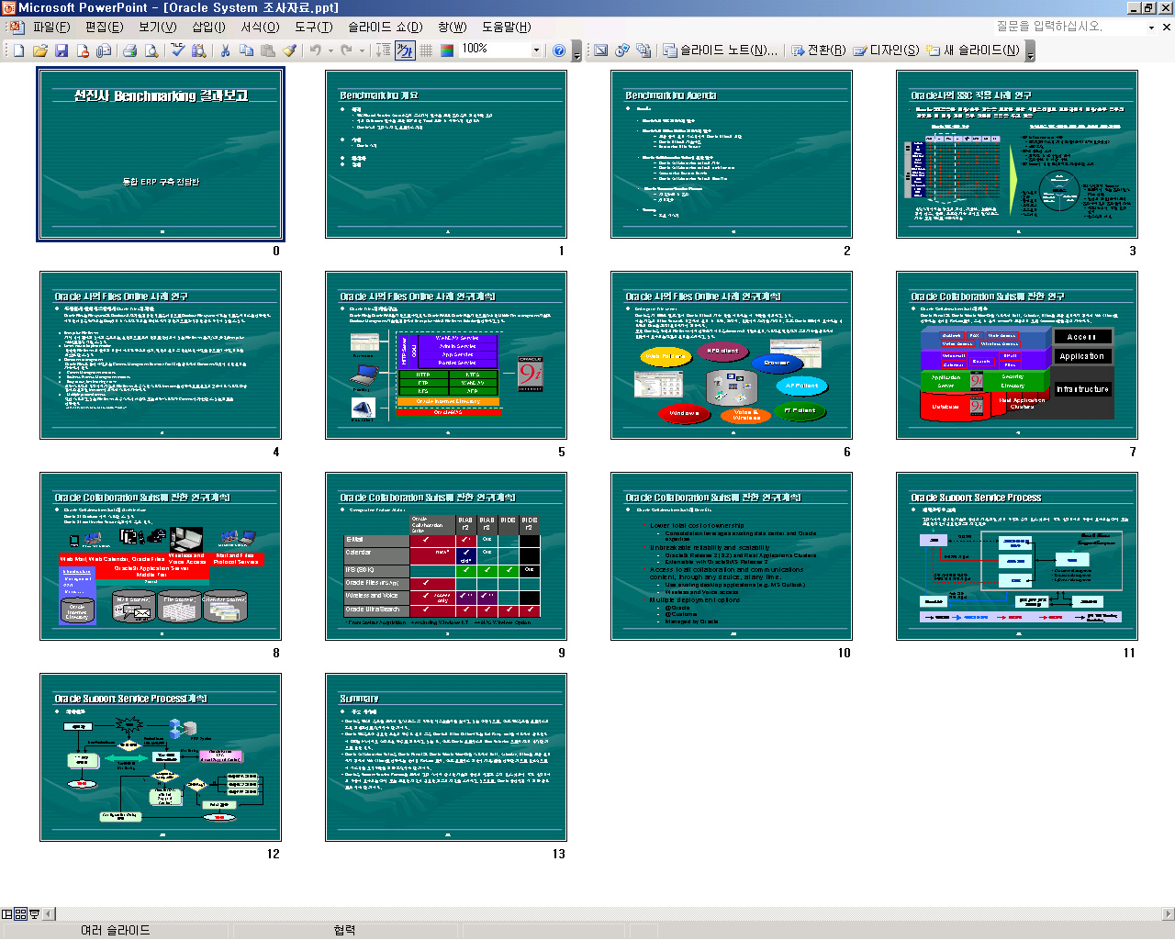Click the horizontal scrollbar left arrow
Screen dimensions: 1175x940
[49, 914]
